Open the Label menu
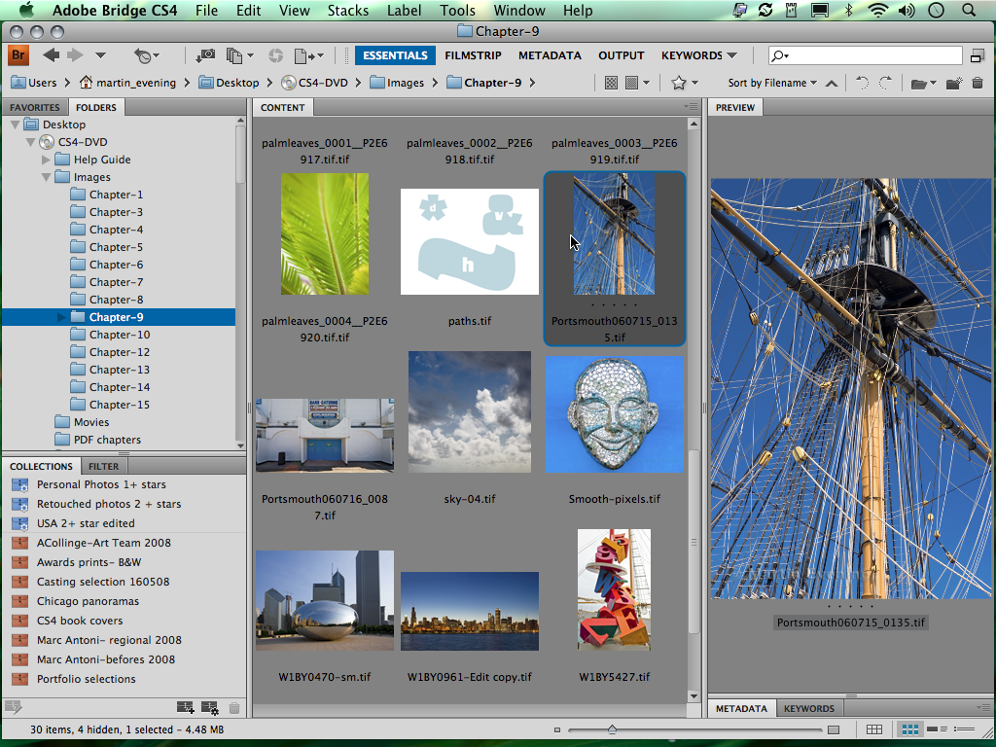The width and height of the screenshot is (996, 747). point(404,10)
